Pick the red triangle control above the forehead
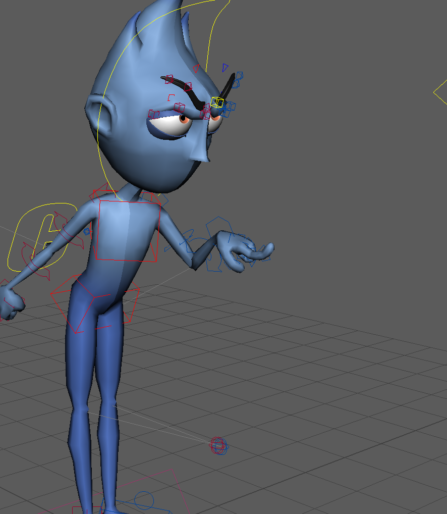The height and width of the screenshot is (514, 447). point(196,69)
